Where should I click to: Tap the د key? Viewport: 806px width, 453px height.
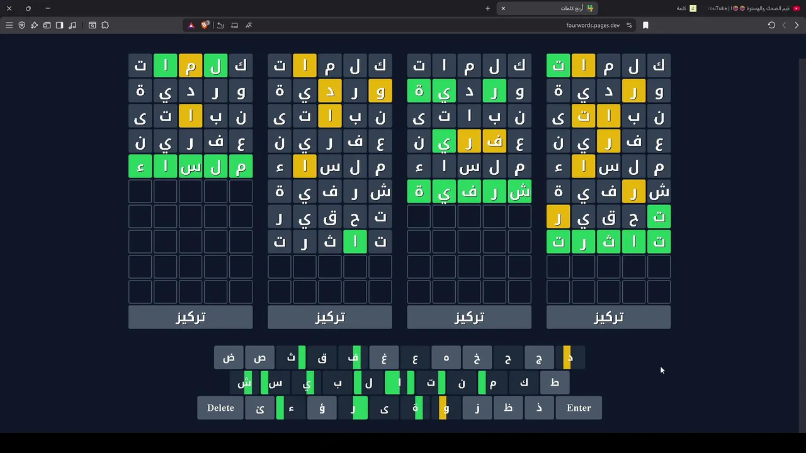point(569,357)
